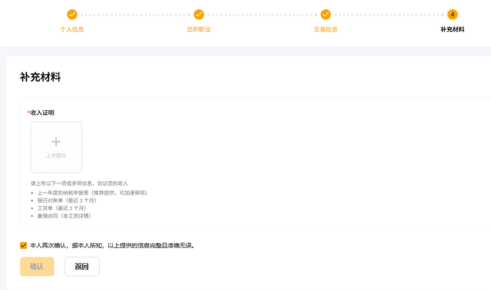Click the 本人再次确认 declaration text
Screen dimensions: 491x290
point(112,246)
